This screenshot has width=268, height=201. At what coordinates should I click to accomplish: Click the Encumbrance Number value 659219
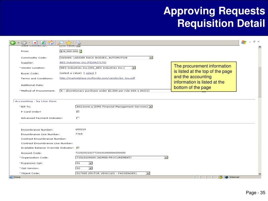point(81,130)
